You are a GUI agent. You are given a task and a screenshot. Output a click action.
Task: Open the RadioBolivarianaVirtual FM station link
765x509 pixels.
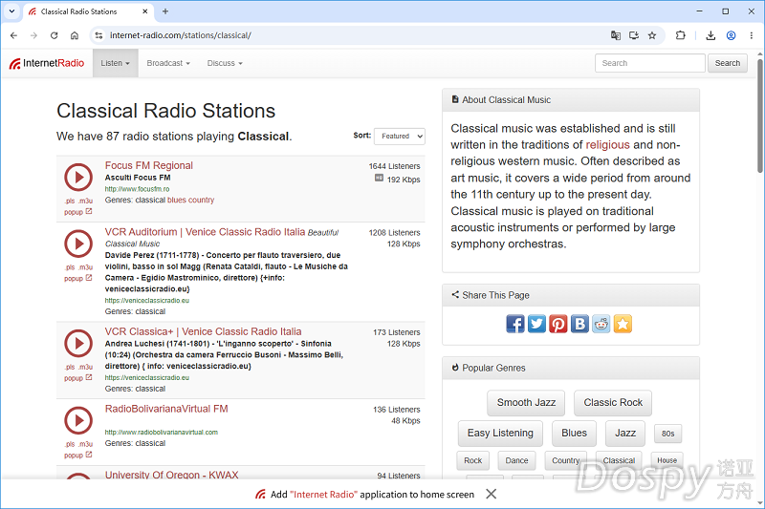[x=166, y=409]
